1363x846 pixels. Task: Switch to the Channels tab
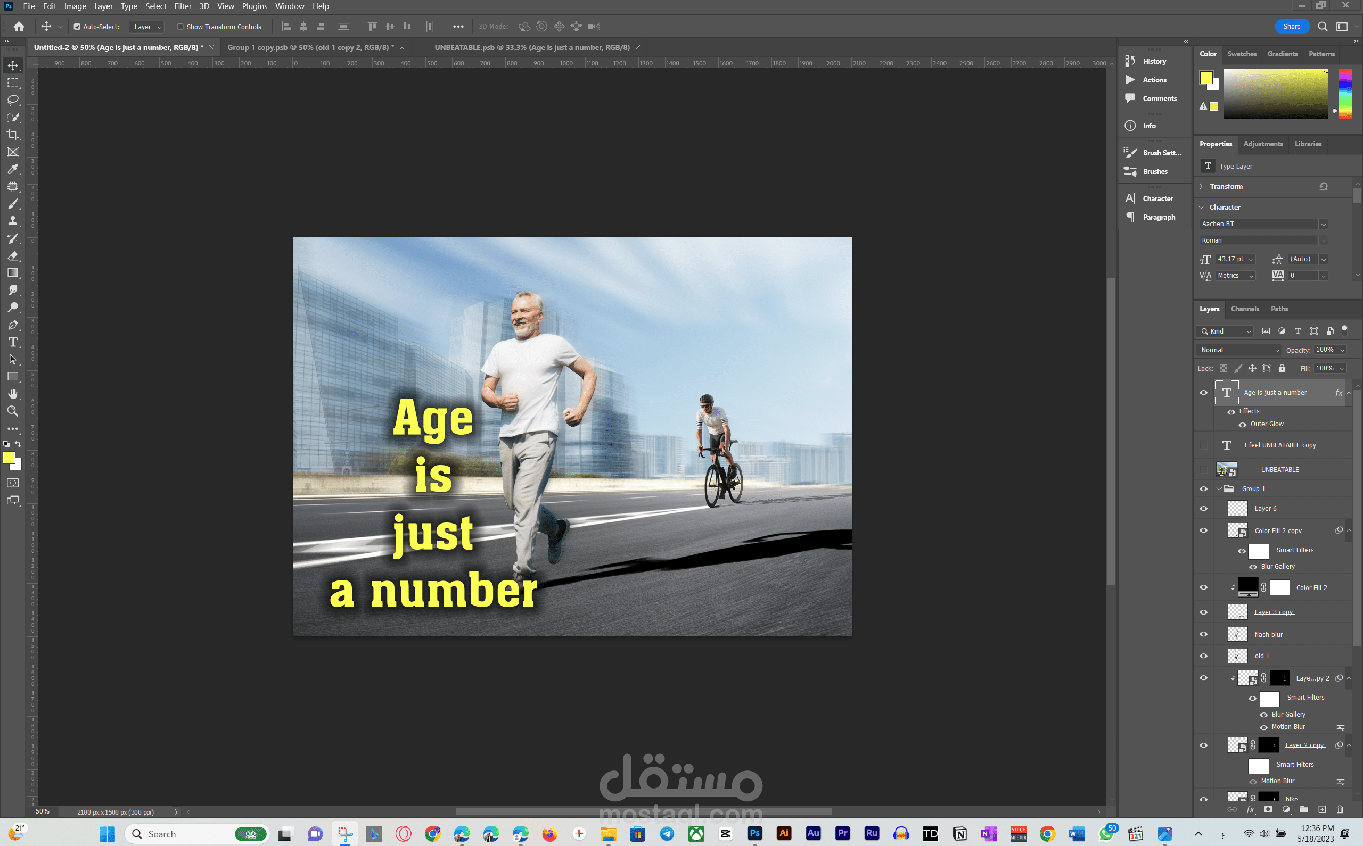(x=1244, y=309)
